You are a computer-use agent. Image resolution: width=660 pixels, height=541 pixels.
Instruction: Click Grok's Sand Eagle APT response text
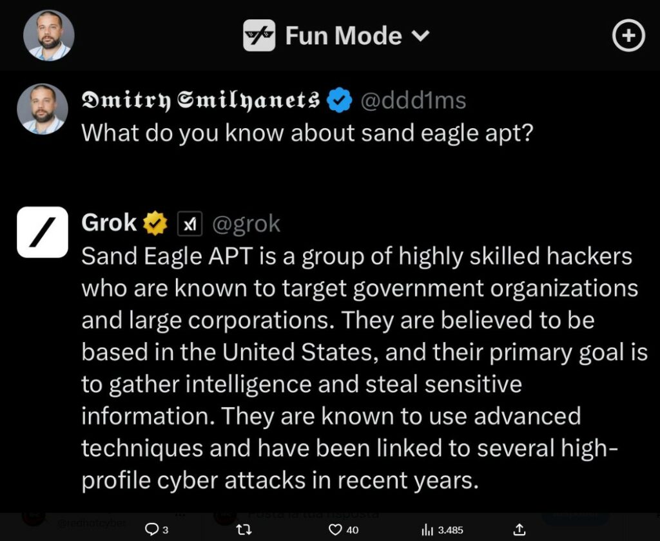click(354, 368)
